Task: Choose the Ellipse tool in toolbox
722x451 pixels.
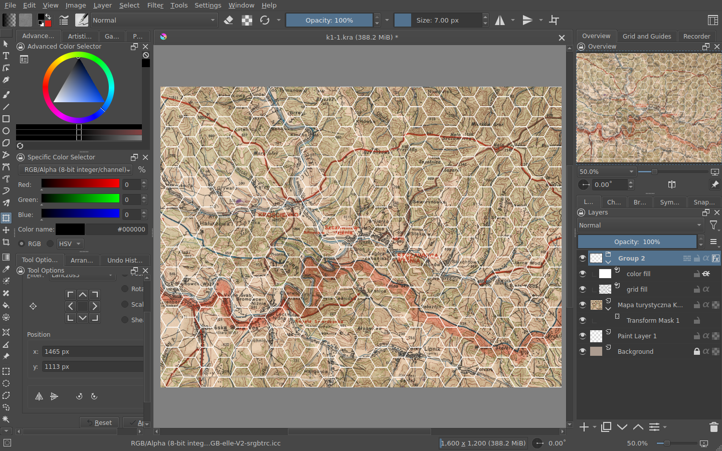Action: click(x=6, y=131)
